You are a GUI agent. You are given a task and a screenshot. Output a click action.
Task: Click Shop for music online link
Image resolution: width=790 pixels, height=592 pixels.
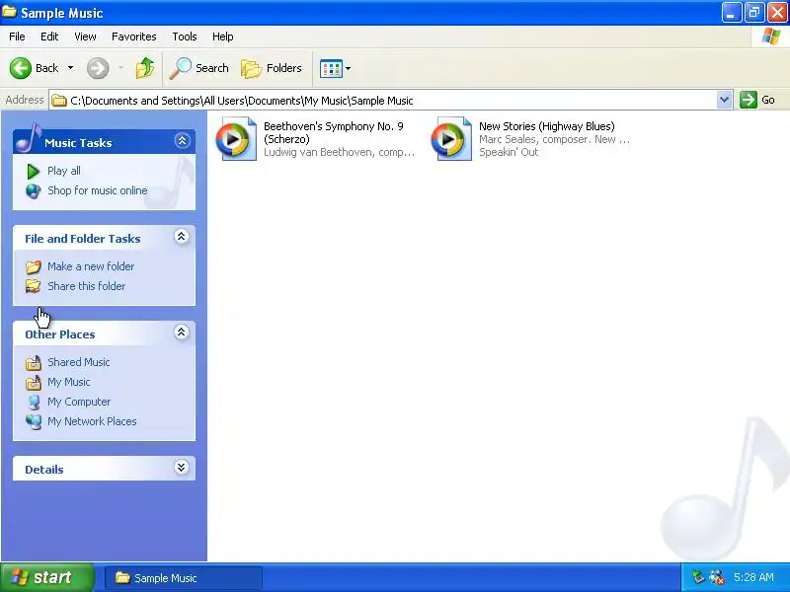pyautogui.click(x=98, y=190)
